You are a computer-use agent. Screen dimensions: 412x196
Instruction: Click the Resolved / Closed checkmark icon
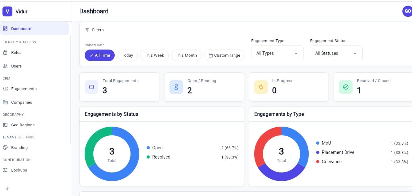346,87
